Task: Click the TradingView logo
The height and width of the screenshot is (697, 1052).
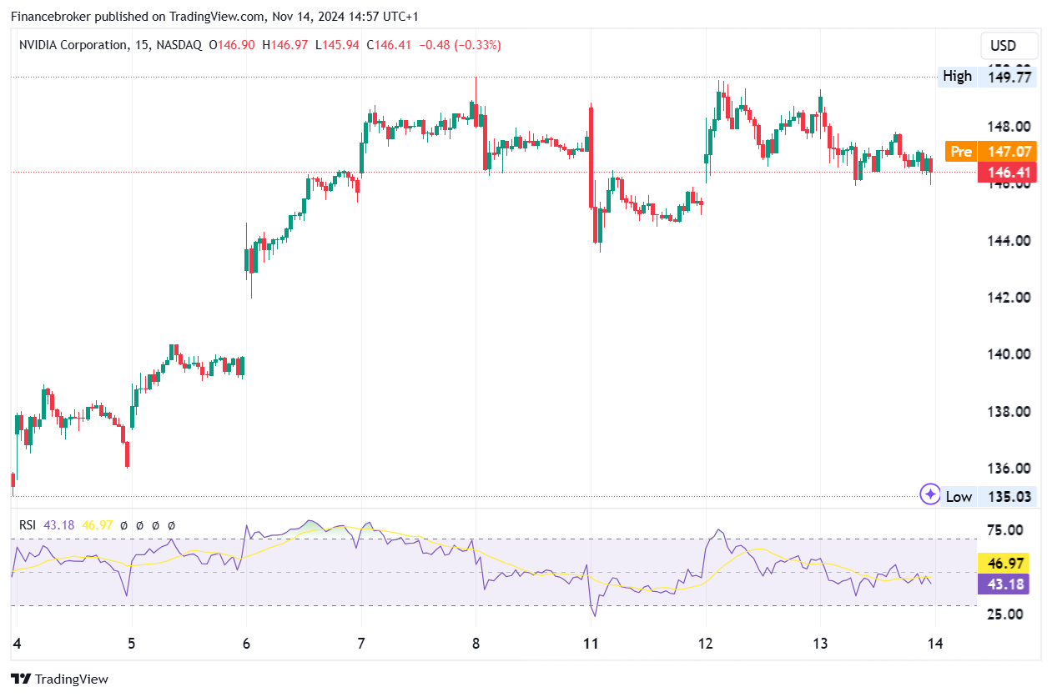Action: tap(58, 679)
